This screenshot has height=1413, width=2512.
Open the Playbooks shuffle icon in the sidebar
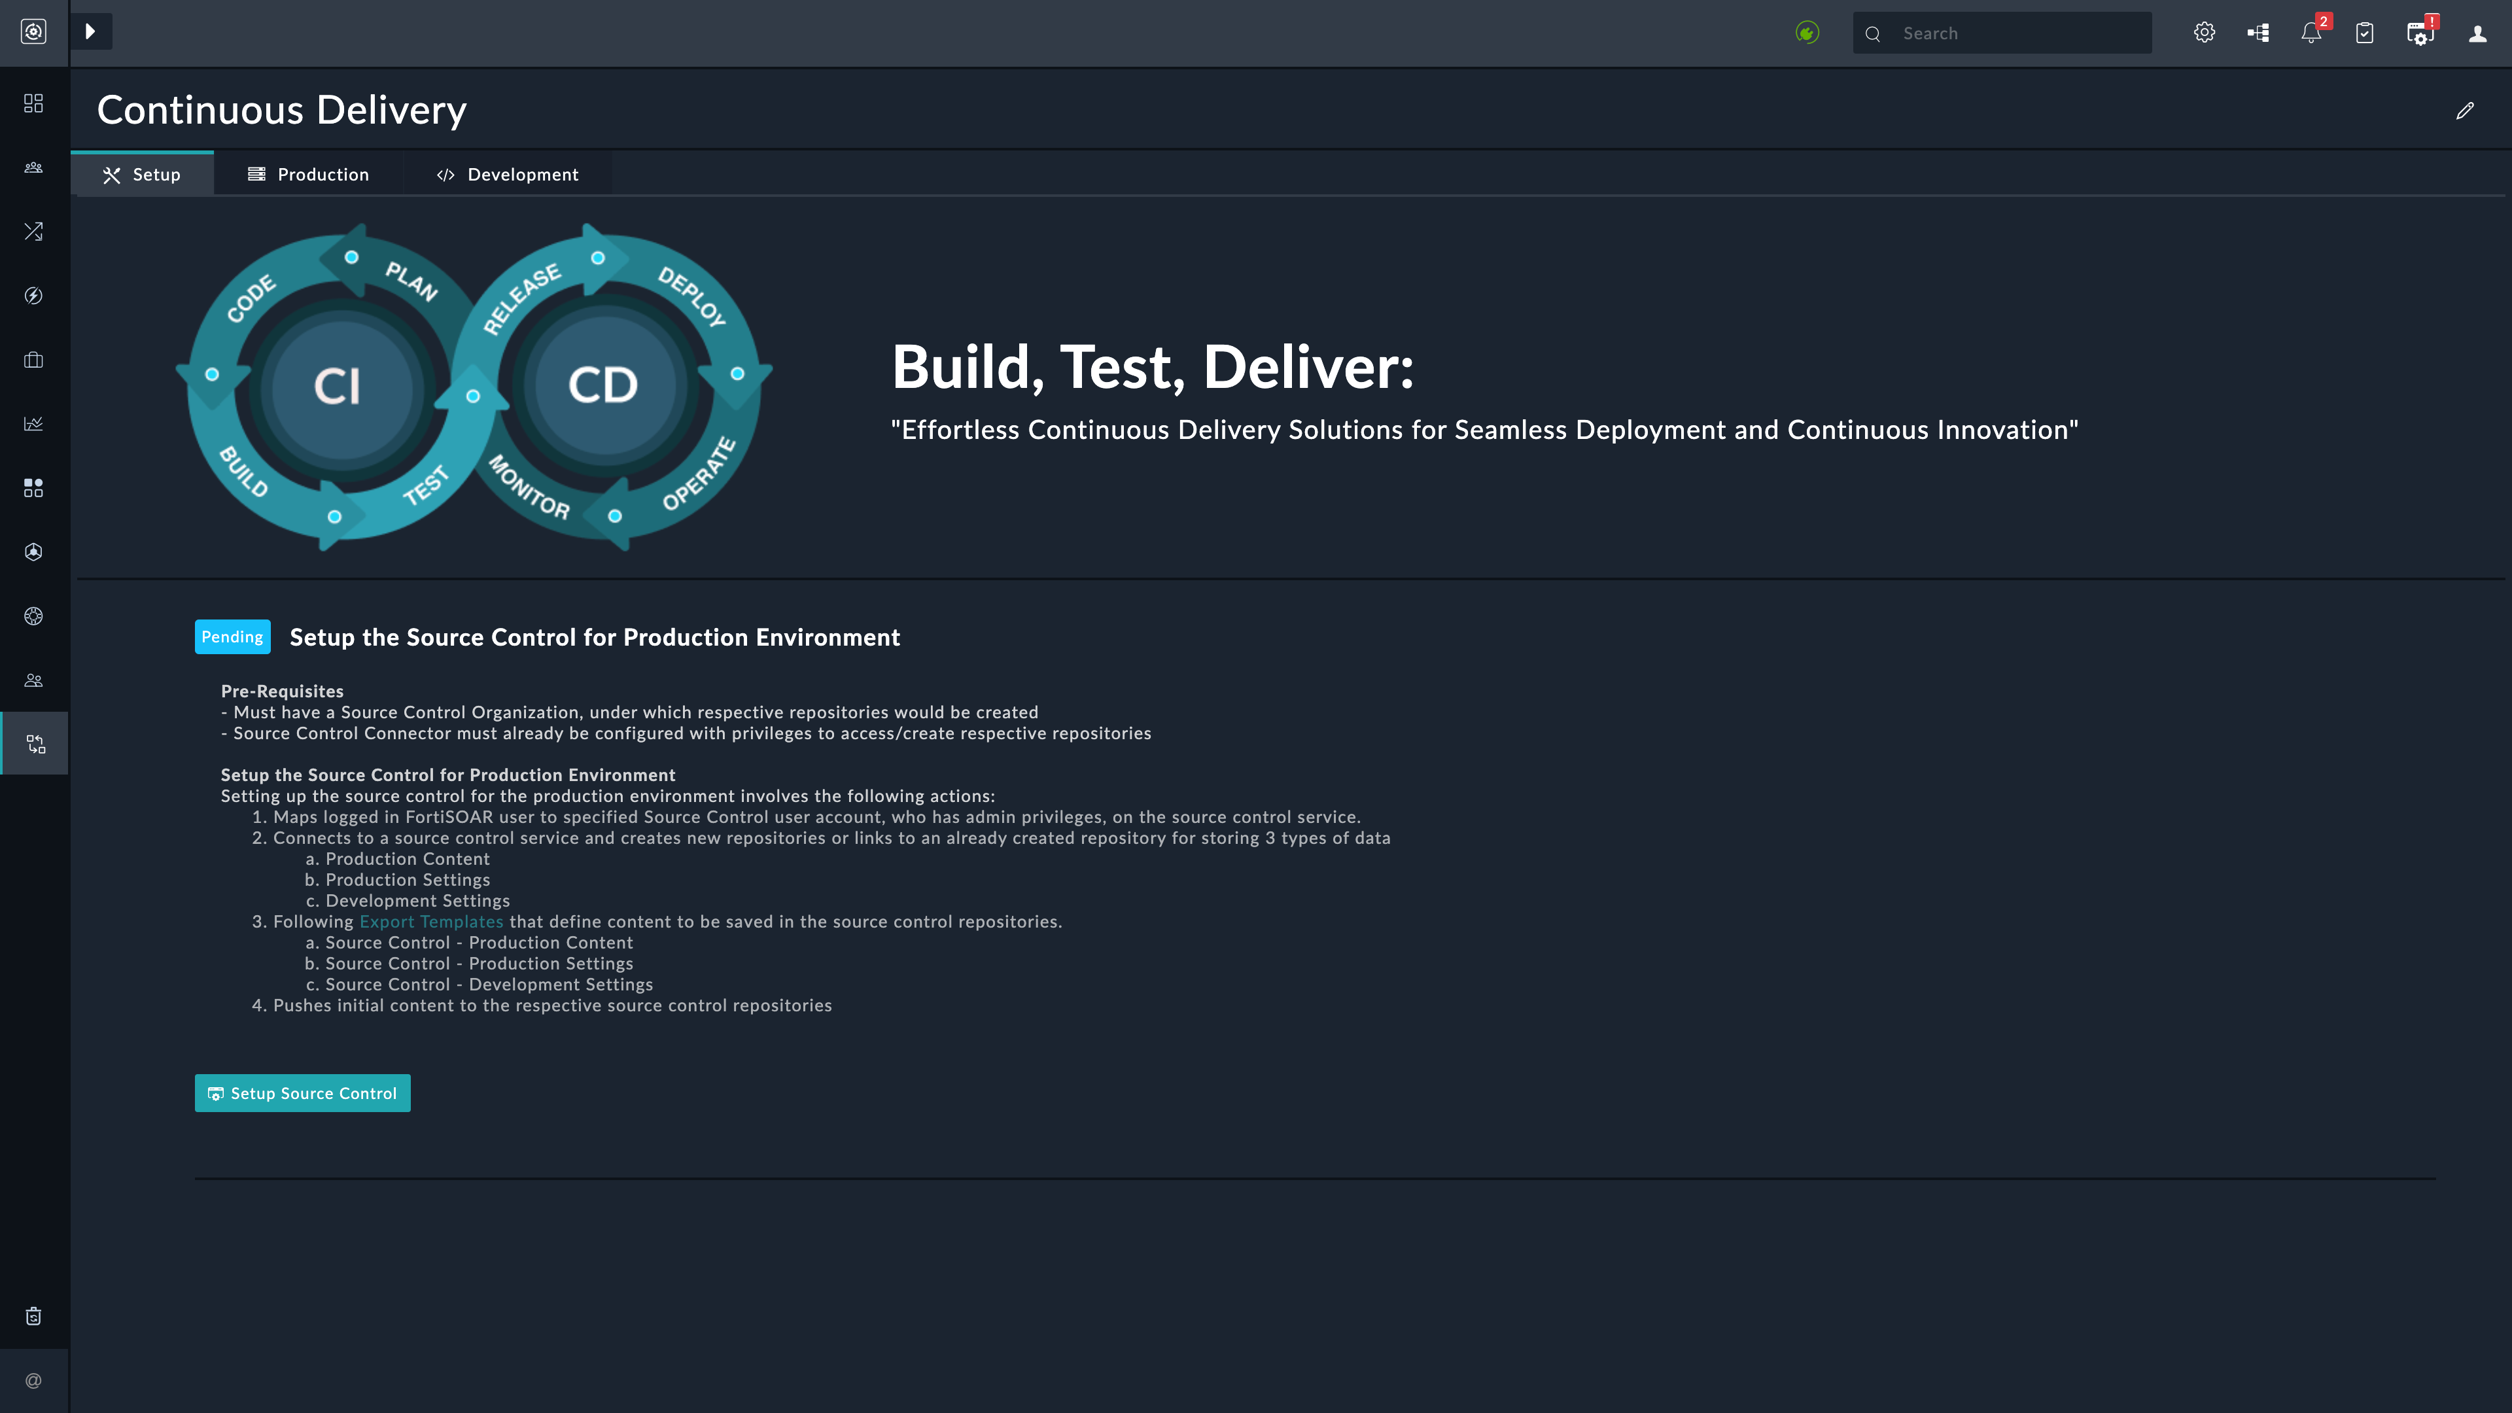(33, 231)
